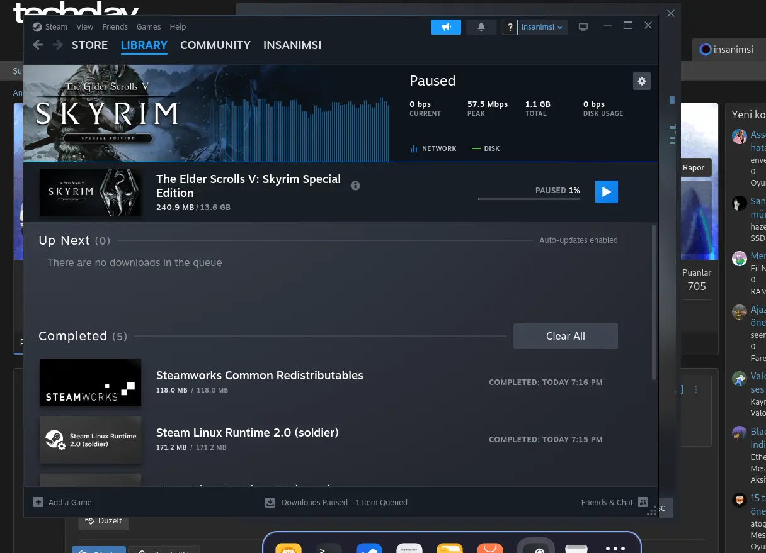This screenshot has height=553, width=766.
Task: Click the Düzelt button in the background window
Action: click(x=105, y=522)
